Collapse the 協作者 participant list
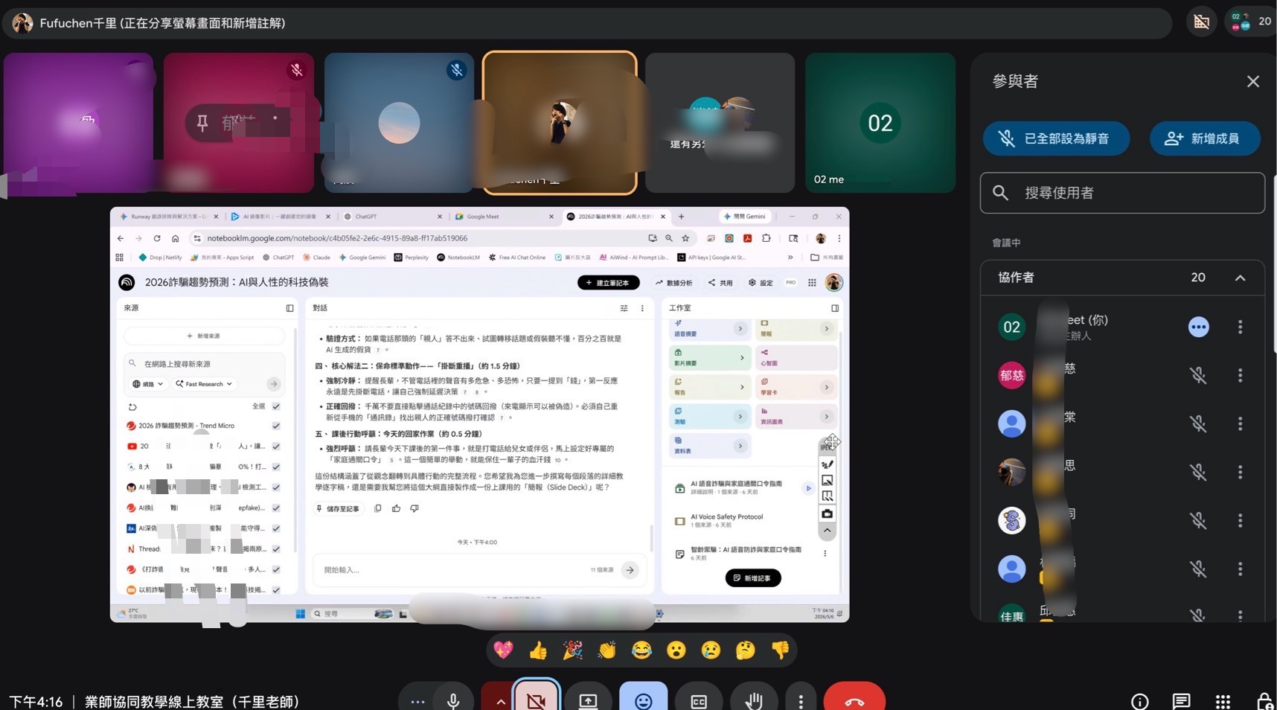This screenshot has height=710, width=1277. click(x=1240, y=278)
